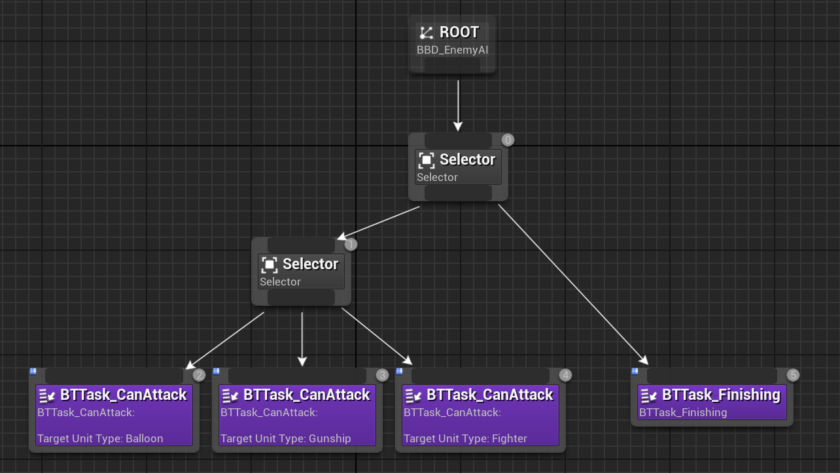Click the blueprint indicator above the Balloon task
This screenshot has width=840, height=473.
33,371
